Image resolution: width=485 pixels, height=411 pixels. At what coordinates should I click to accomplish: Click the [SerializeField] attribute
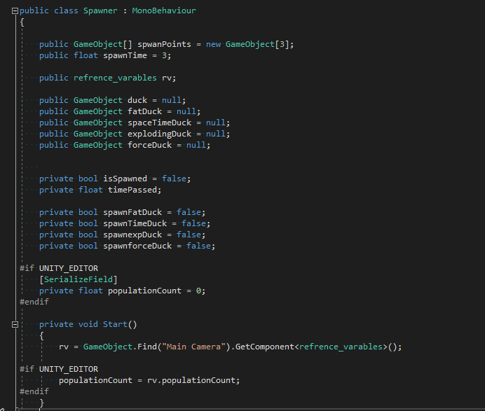71,279
